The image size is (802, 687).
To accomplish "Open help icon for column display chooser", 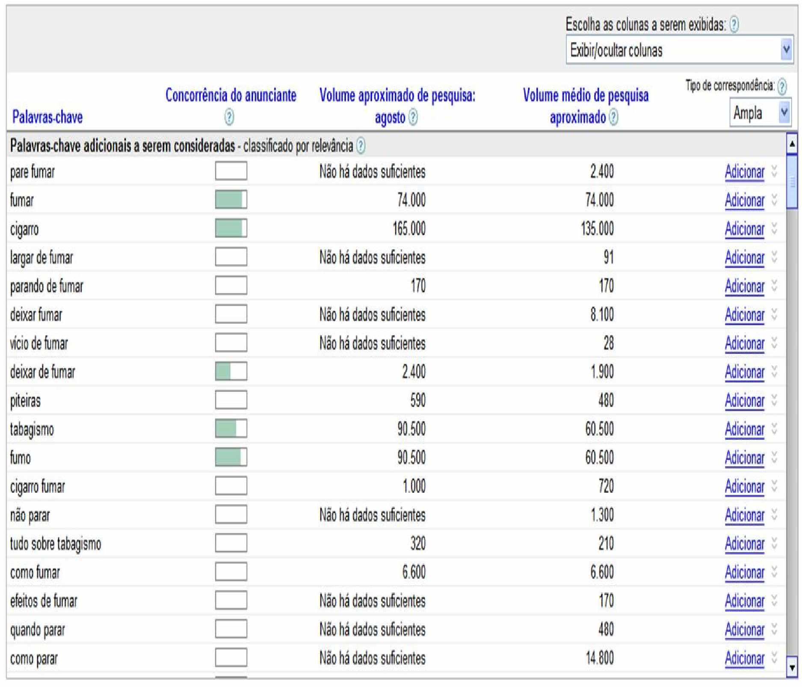I will [734, 24].
